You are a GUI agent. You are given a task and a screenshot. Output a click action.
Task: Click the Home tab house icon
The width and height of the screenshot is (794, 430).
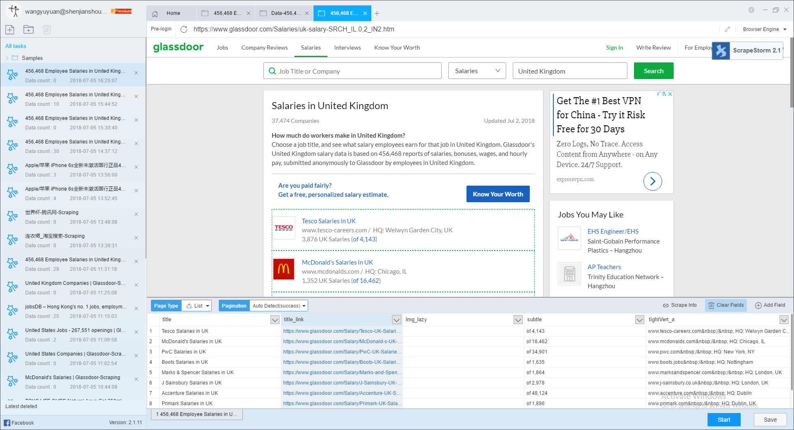point(155,13)
